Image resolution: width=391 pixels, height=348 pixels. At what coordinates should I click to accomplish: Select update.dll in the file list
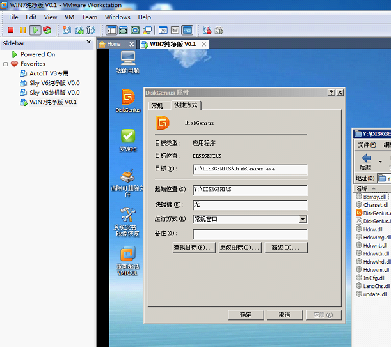click(375, 294)
